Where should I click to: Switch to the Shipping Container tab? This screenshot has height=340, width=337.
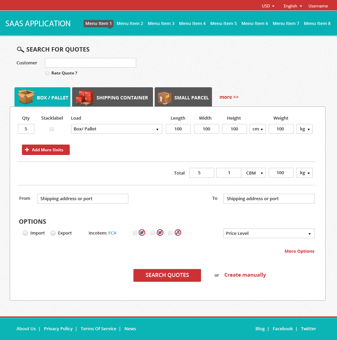click(112, 97)
